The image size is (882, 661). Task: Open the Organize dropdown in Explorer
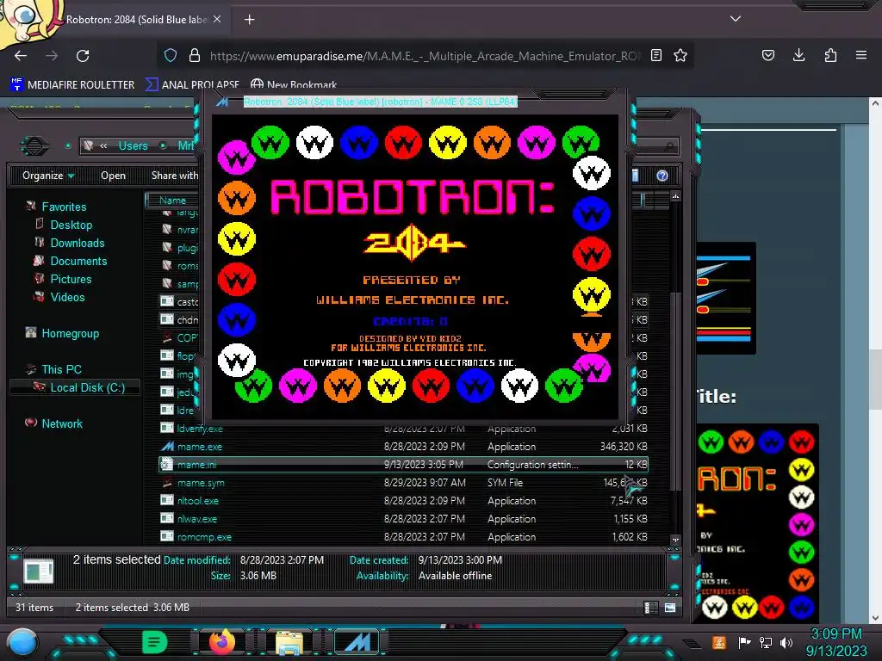48,176
